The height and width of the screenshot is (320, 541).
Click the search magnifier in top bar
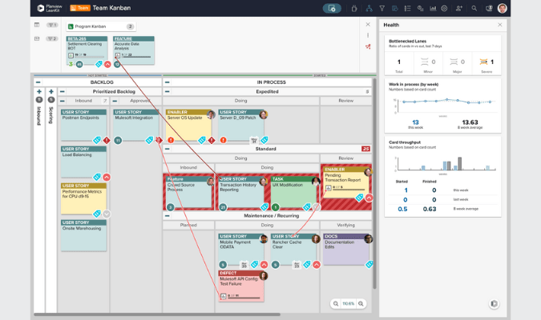tap(474, 9)
